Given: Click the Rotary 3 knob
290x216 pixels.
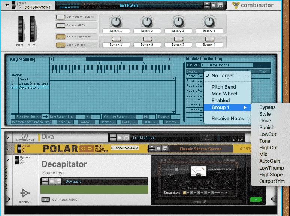Looking at the screenshot, I should [x=178, y=22].
